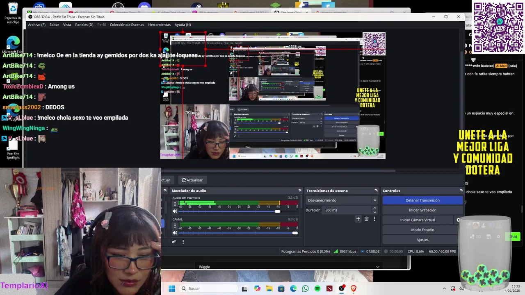Click Iniciar Cámara Virtual button
Image resolution: width=525 pixels, height=295 pixels.
pyautogui.click(x=418, y=220)
